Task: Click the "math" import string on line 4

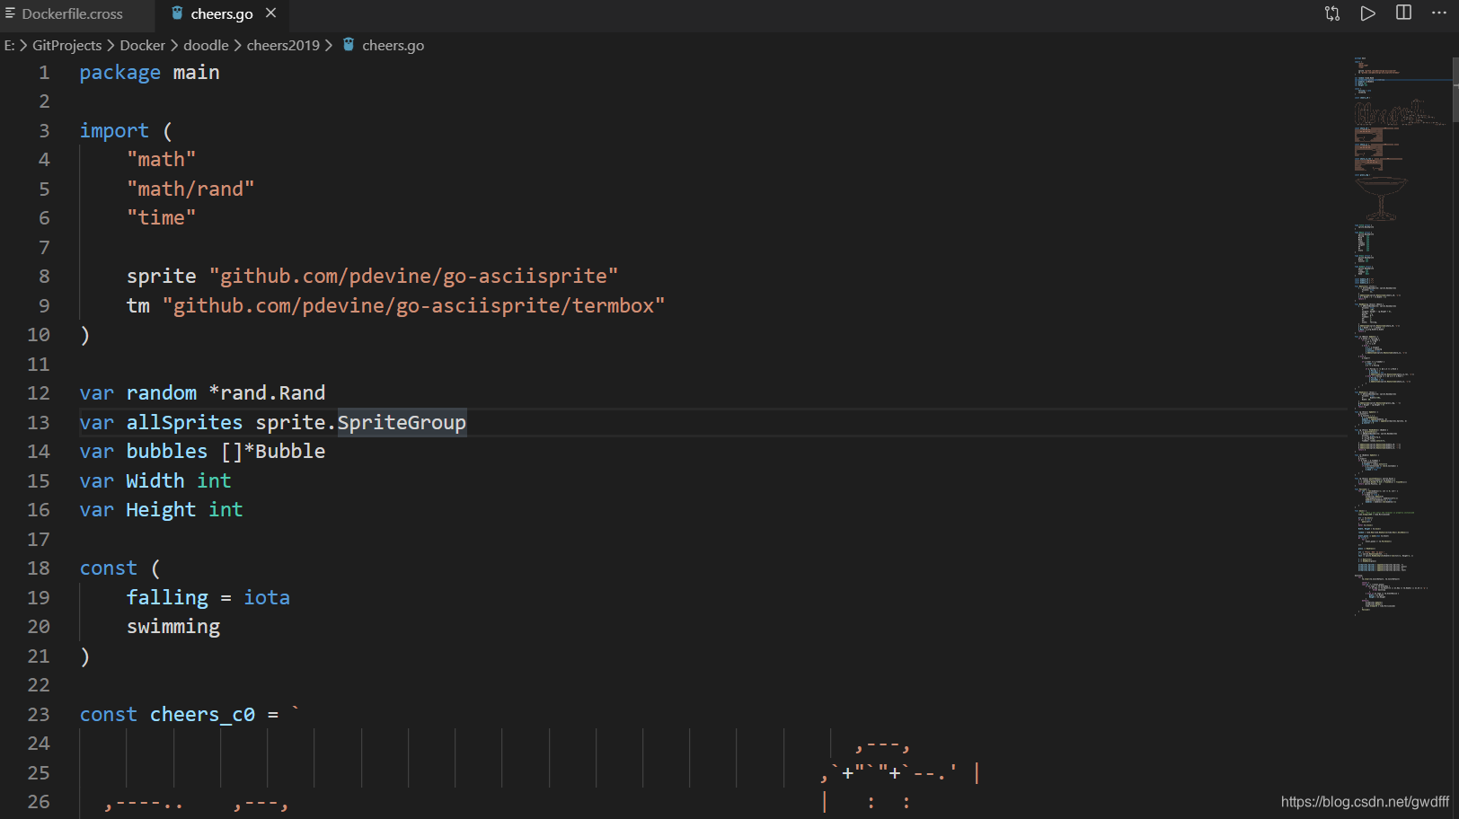Action: click(161, 159)
